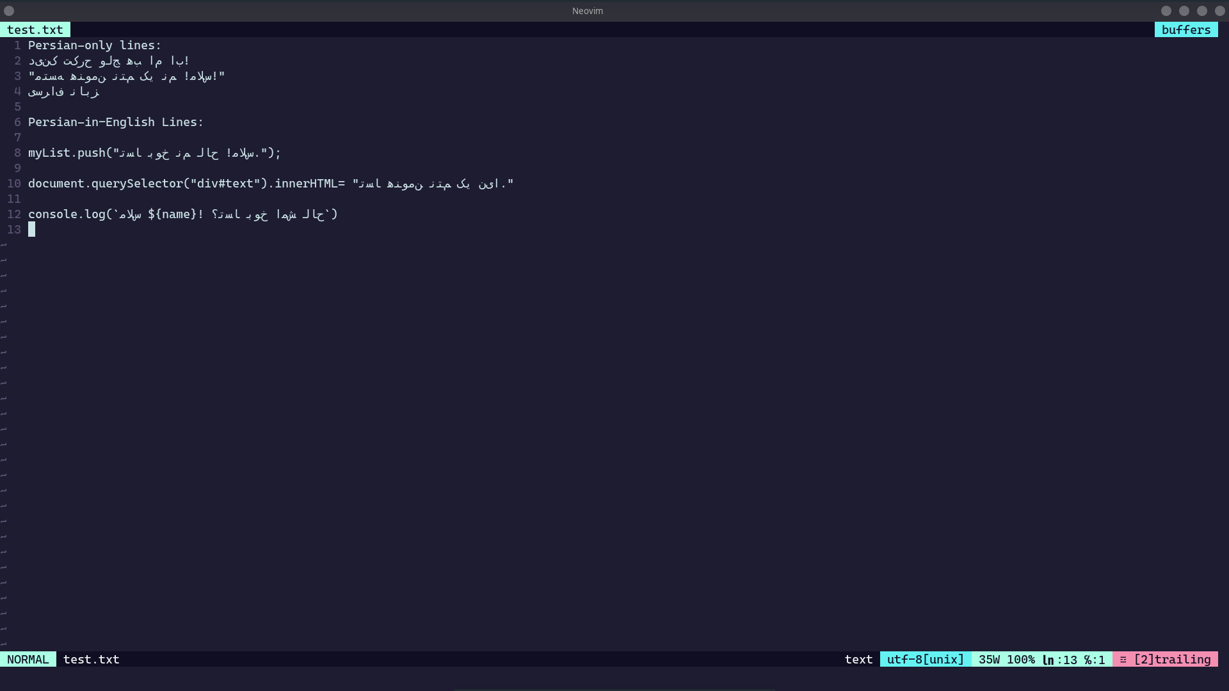Click the utf-8[unix] encoding indicator
Image resolution: width=1229 pixels, height=691 pixels.
(x=924, y=659)
